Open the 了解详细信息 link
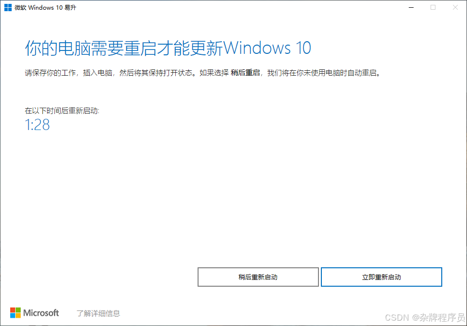 98,313
